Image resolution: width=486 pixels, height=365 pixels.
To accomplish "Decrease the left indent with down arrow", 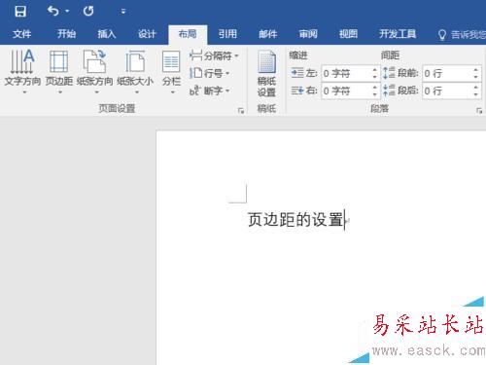I will (x=375, y=77).
